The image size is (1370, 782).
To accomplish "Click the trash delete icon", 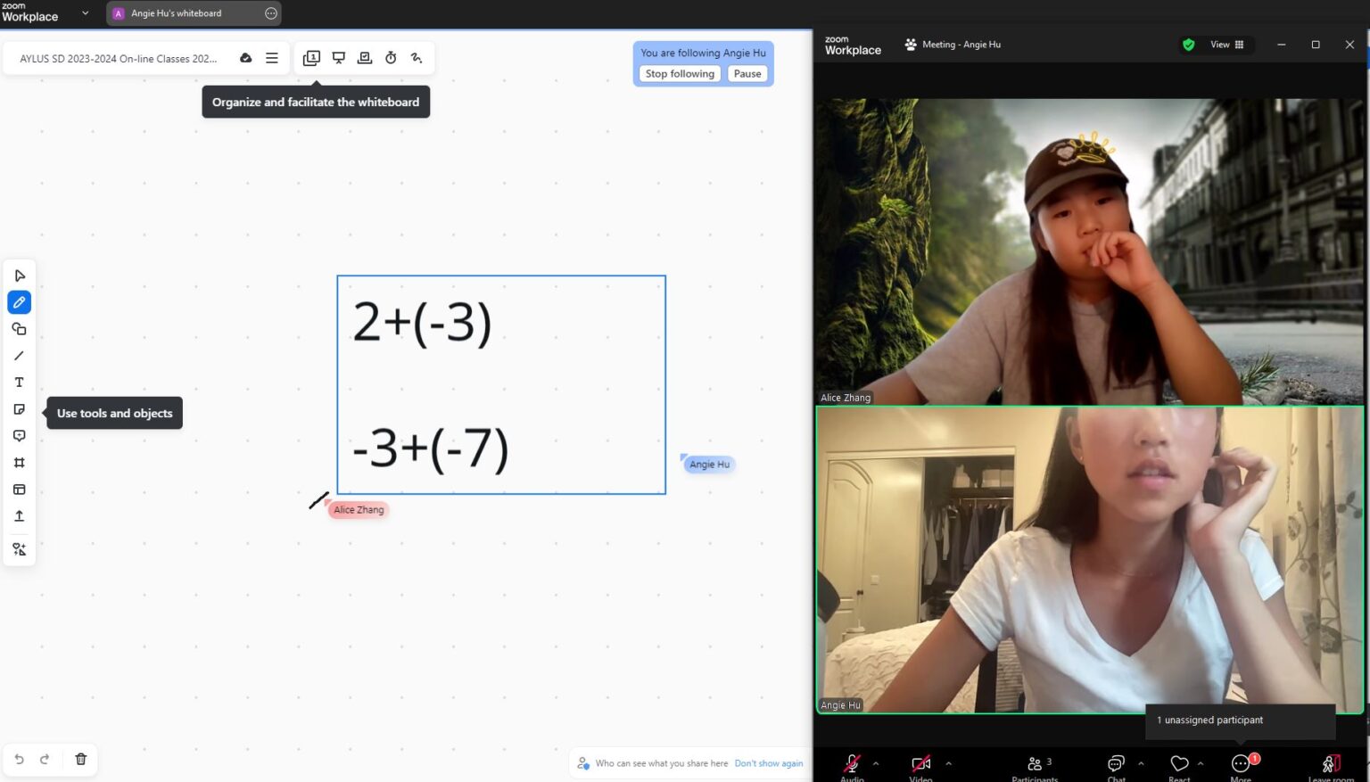I will click(80, 760).
